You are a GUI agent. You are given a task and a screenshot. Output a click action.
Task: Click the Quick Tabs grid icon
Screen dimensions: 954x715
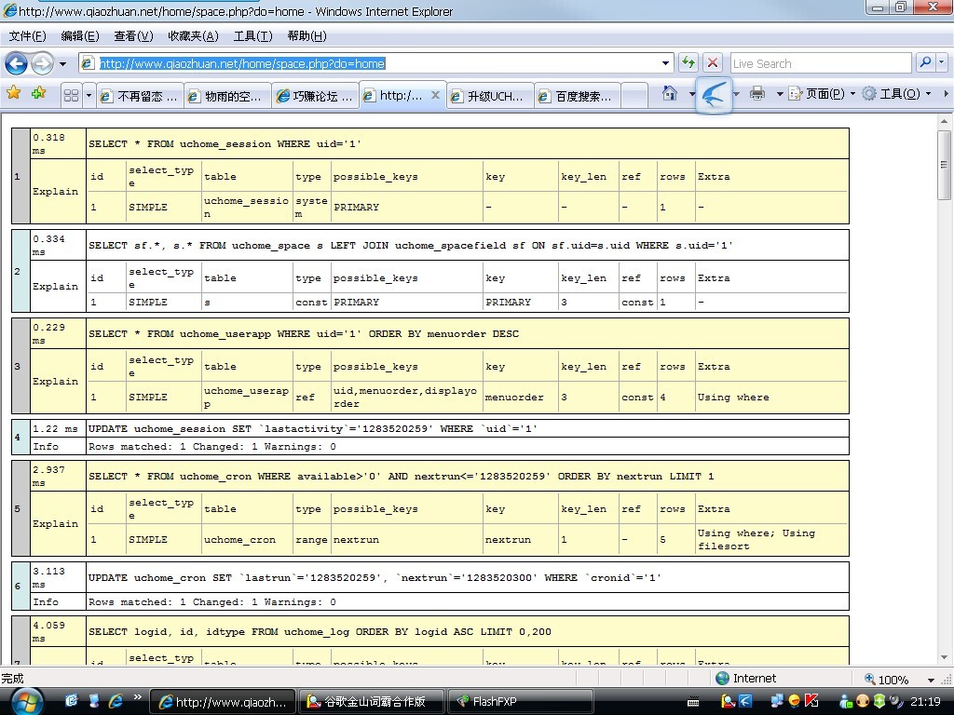(x=71, y=96)
